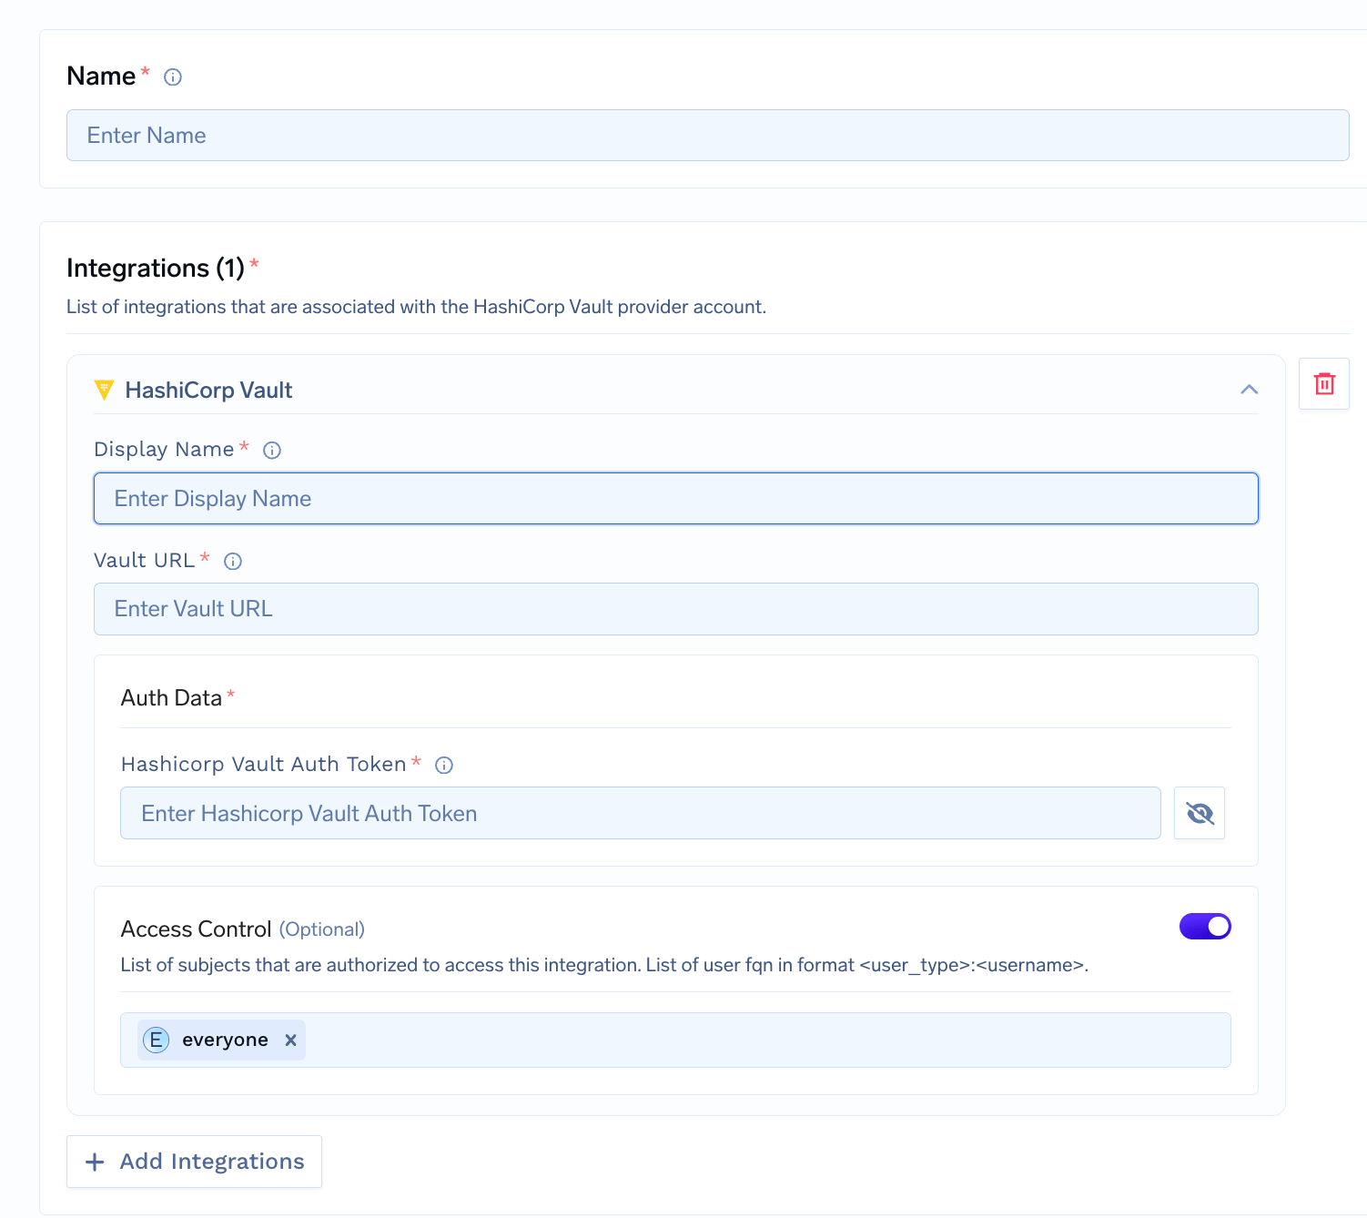Remove the everyone subject chip

point(291,1040)
